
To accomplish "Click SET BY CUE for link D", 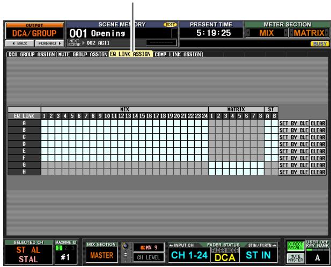I will point(293,144).
